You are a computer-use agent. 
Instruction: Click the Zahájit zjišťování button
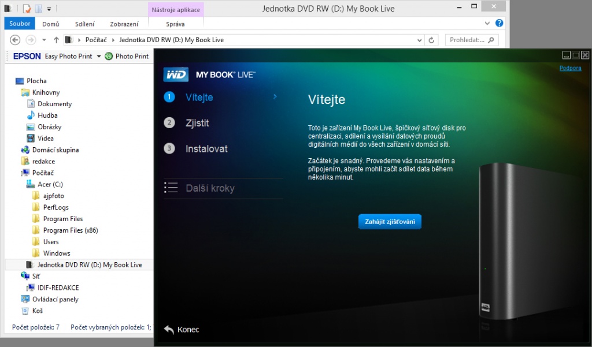coord(390,222)
